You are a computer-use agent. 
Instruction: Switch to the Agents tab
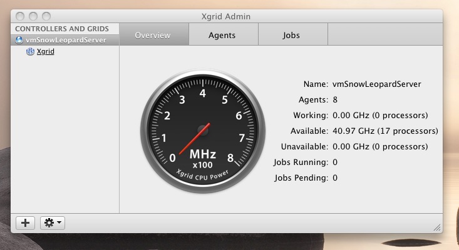coord(224,34)
